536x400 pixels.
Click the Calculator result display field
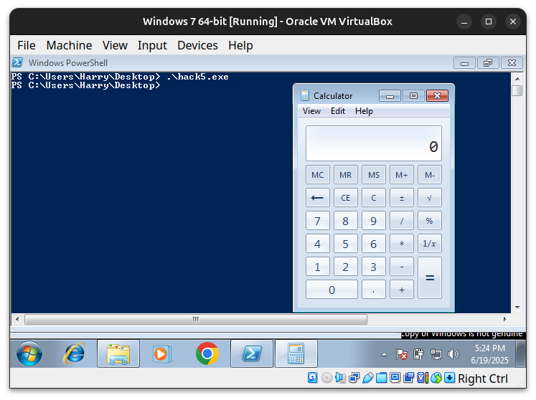tap(374, 143)
